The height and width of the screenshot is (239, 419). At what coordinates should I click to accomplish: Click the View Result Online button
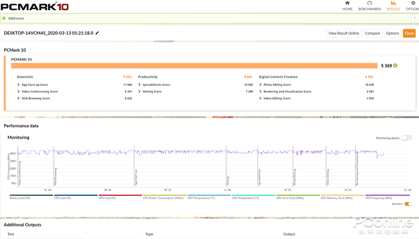[344, 33]
